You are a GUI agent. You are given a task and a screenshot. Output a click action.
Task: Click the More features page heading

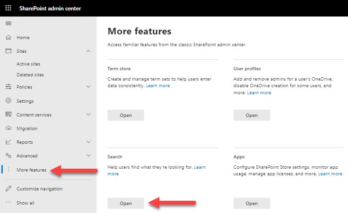139,31
